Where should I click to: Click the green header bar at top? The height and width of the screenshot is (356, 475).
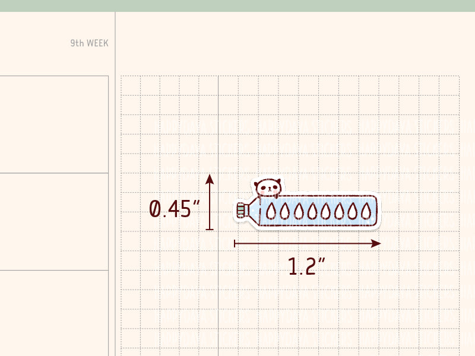click(x=237, y=6)
